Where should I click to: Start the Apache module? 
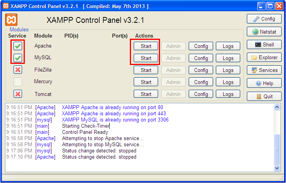coord(146,46)
